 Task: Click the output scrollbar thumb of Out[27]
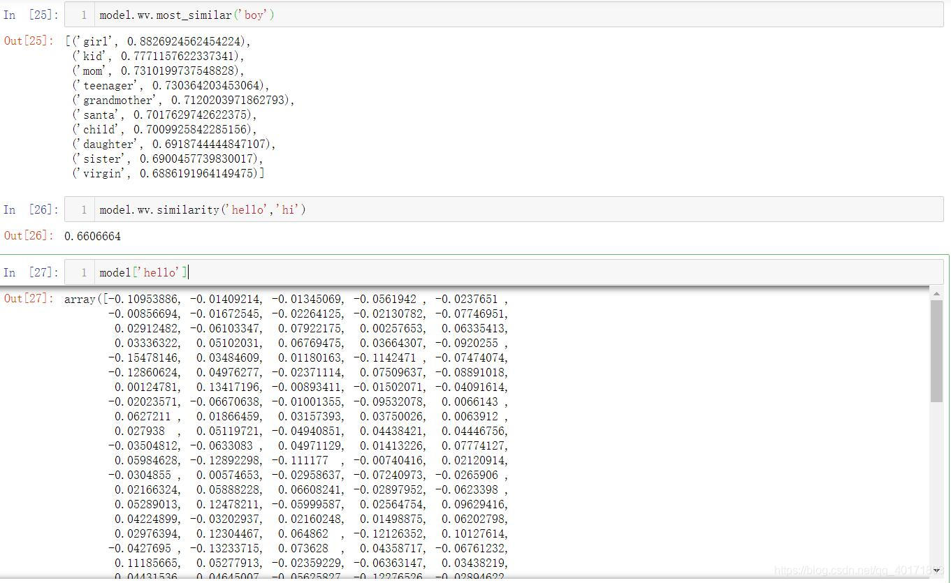pyautogui.click(x=937, y=351)
